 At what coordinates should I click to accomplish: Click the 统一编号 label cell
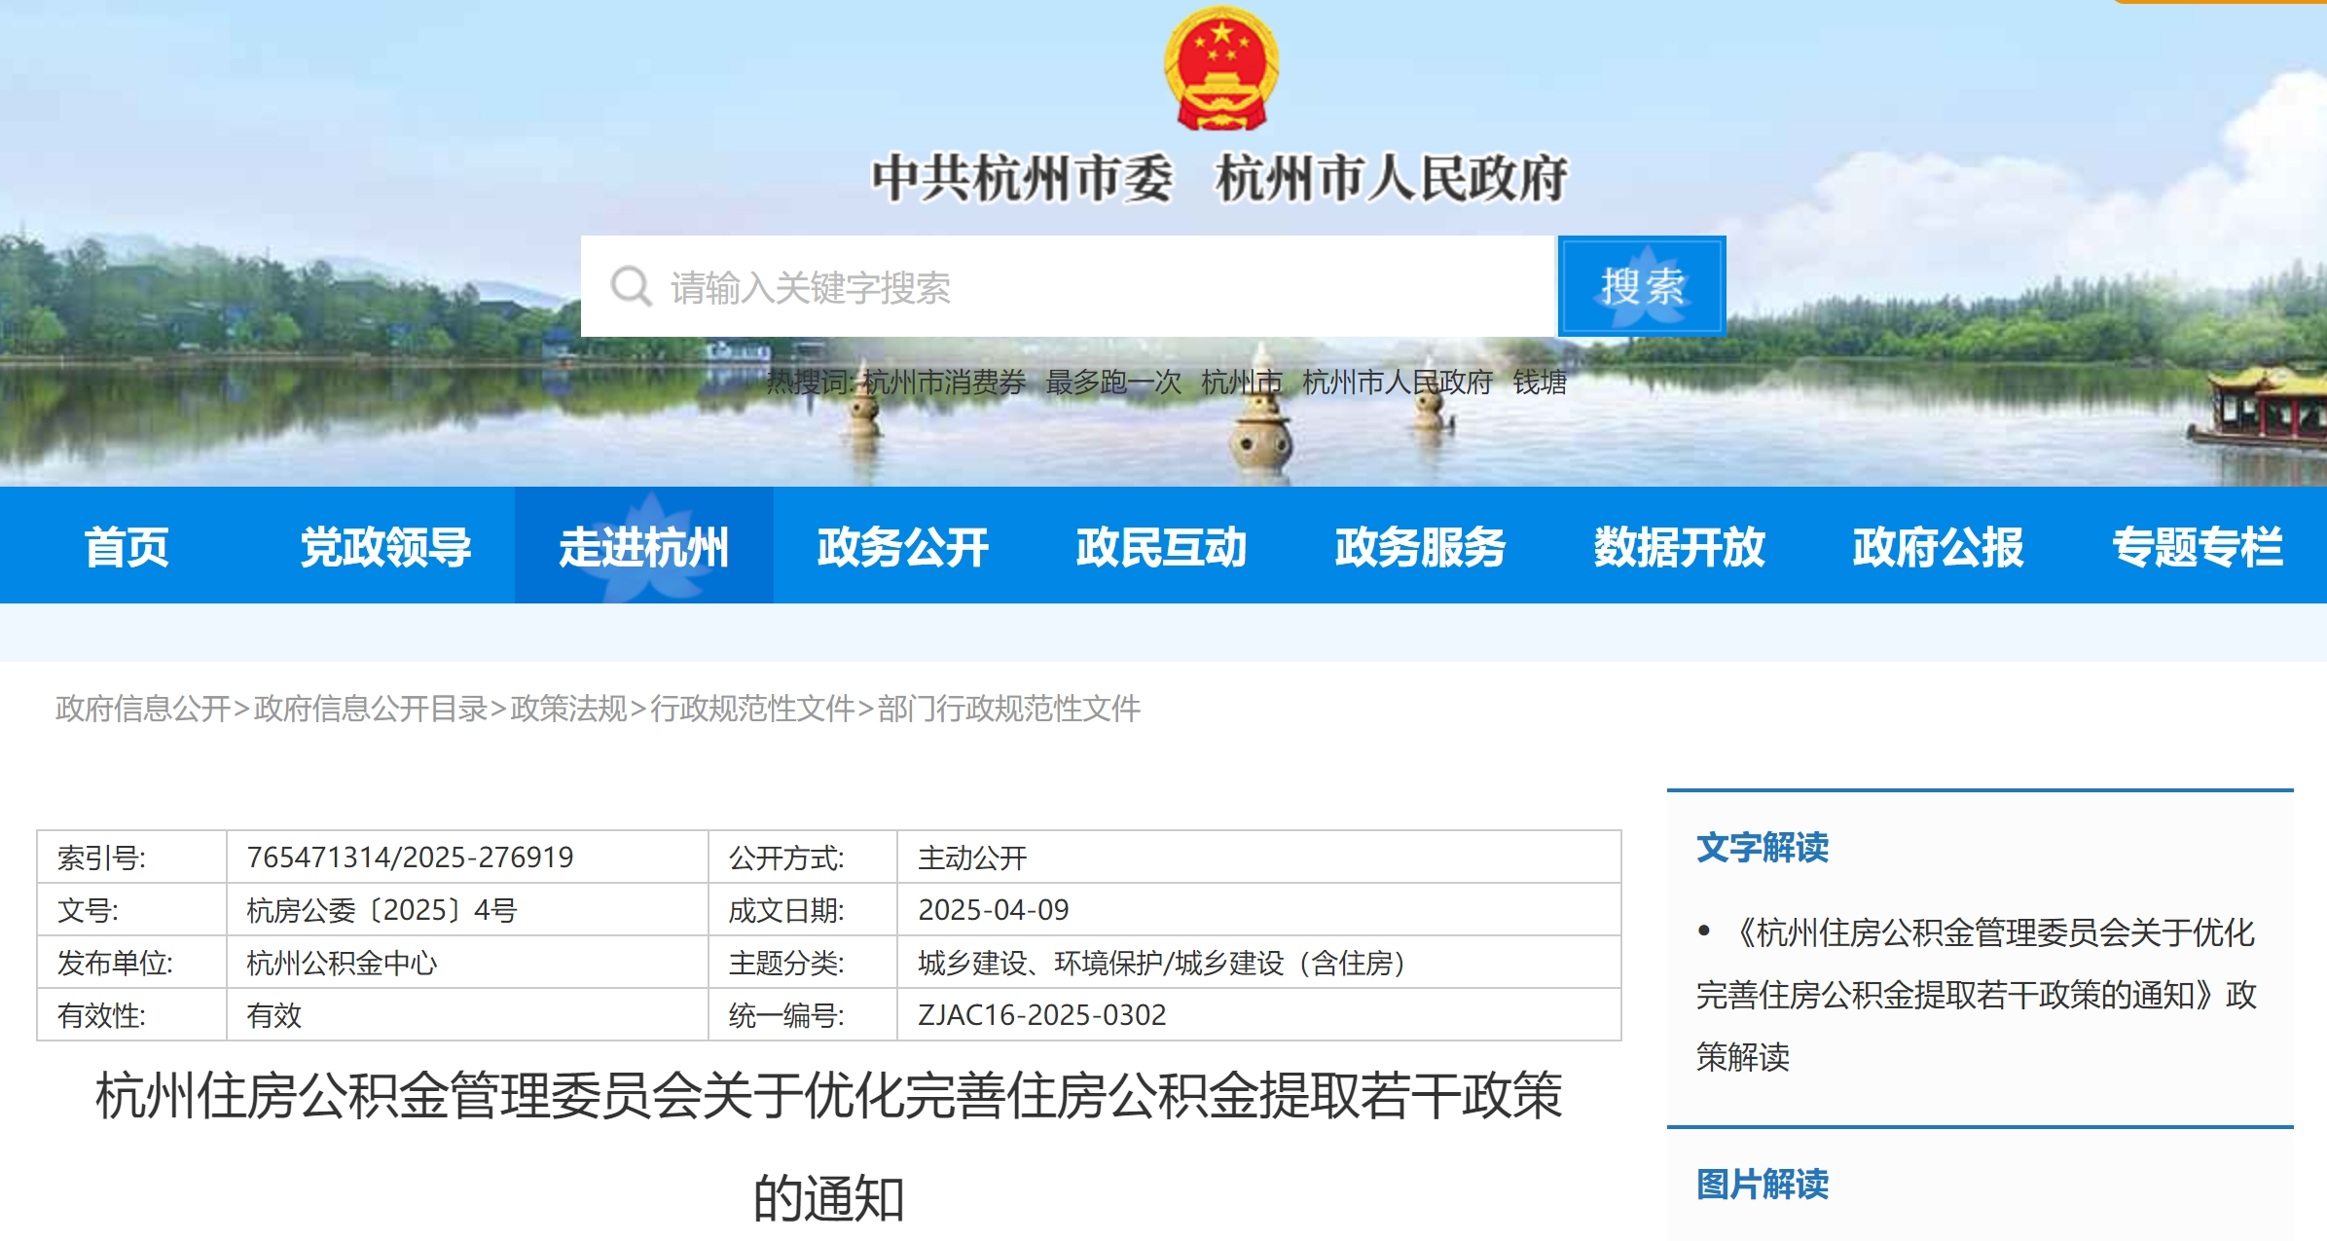pos(803,1015)
